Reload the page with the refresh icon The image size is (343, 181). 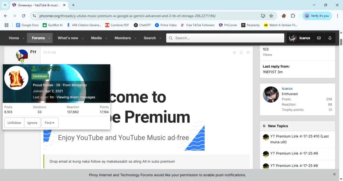click(24, 16)
